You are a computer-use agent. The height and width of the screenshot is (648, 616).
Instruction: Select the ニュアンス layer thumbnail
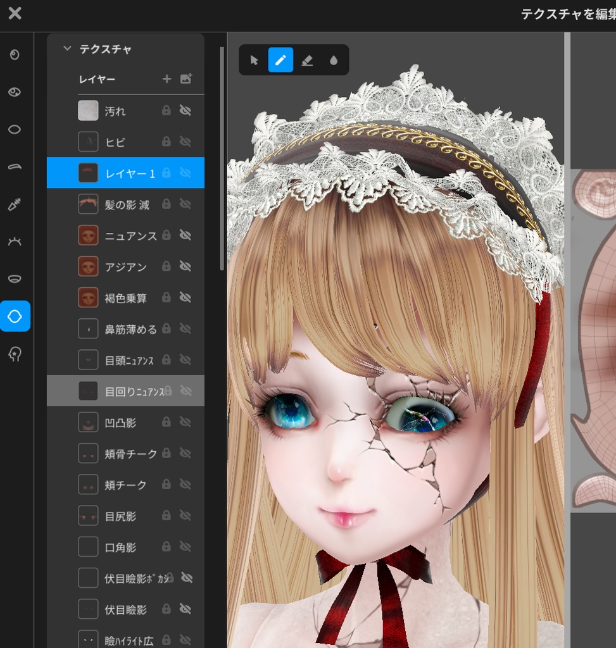coord(88,235)
